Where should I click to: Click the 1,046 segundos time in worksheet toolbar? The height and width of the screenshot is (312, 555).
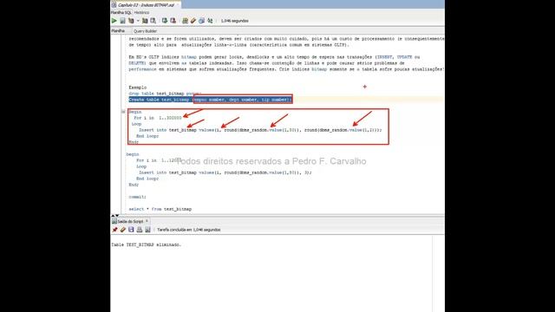(235, 21)
